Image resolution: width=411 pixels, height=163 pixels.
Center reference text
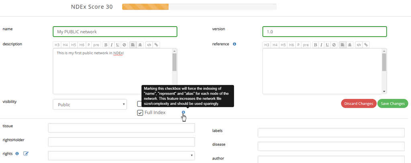click(350, 45)
